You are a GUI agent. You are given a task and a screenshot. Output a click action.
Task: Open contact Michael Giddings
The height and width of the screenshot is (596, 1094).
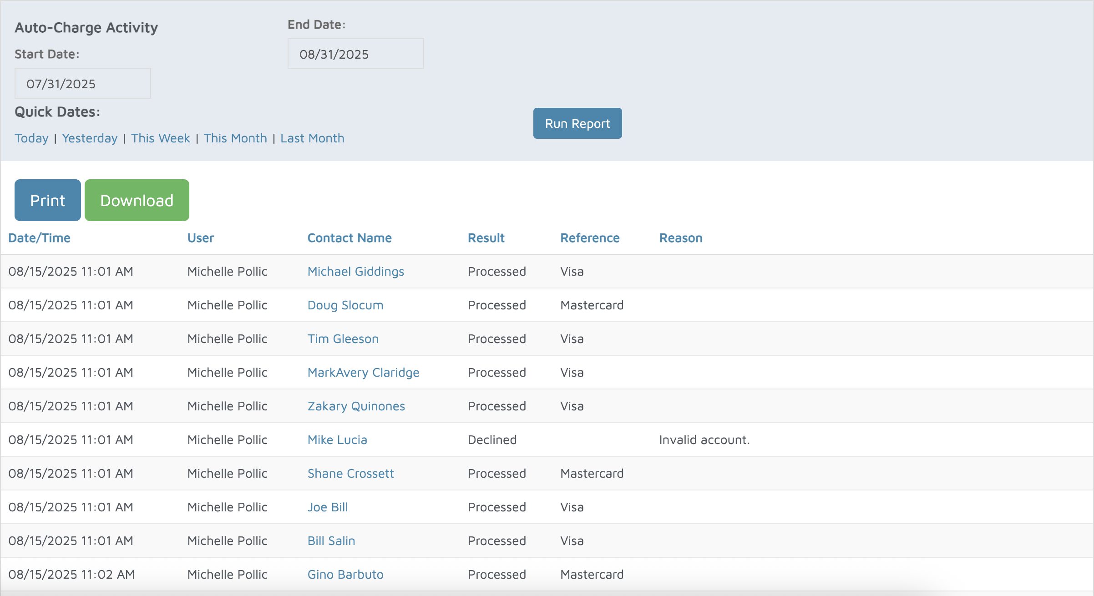pyautogui.click(x=355, y=272)
